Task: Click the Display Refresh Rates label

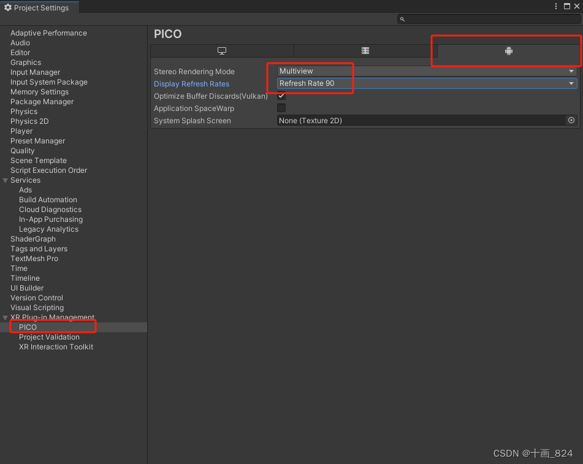Action: point(191,83)
